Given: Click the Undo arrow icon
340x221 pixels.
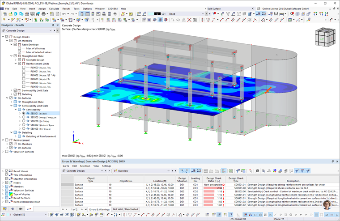Looking at the screenshot, I should [x=64, y=14].
